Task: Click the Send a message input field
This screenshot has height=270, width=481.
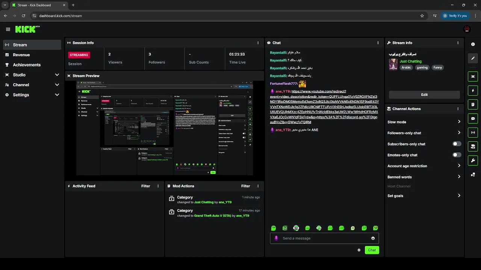Action: 324,238
